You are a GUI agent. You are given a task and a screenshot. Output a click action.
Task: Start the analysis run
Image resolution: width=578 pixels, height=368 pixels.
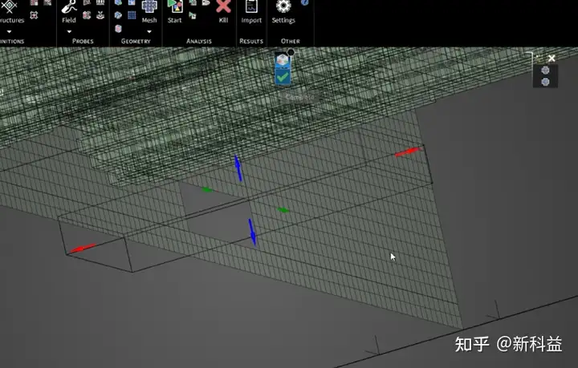[x=174, y=7]
